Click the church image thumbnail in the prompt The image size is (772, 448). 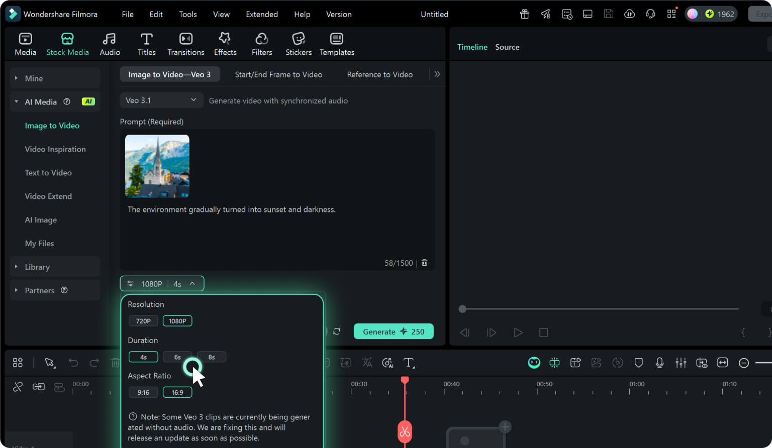(x=157, y=166)
